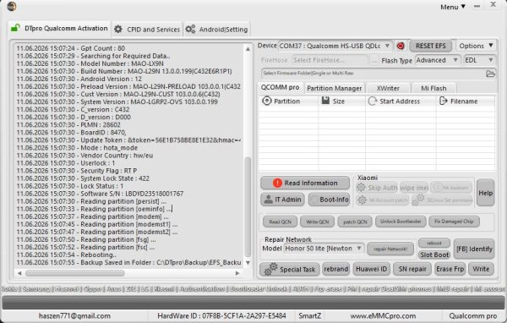Click the Start Address column header
This screenshot has width=507, height=323.
point(401,101)
